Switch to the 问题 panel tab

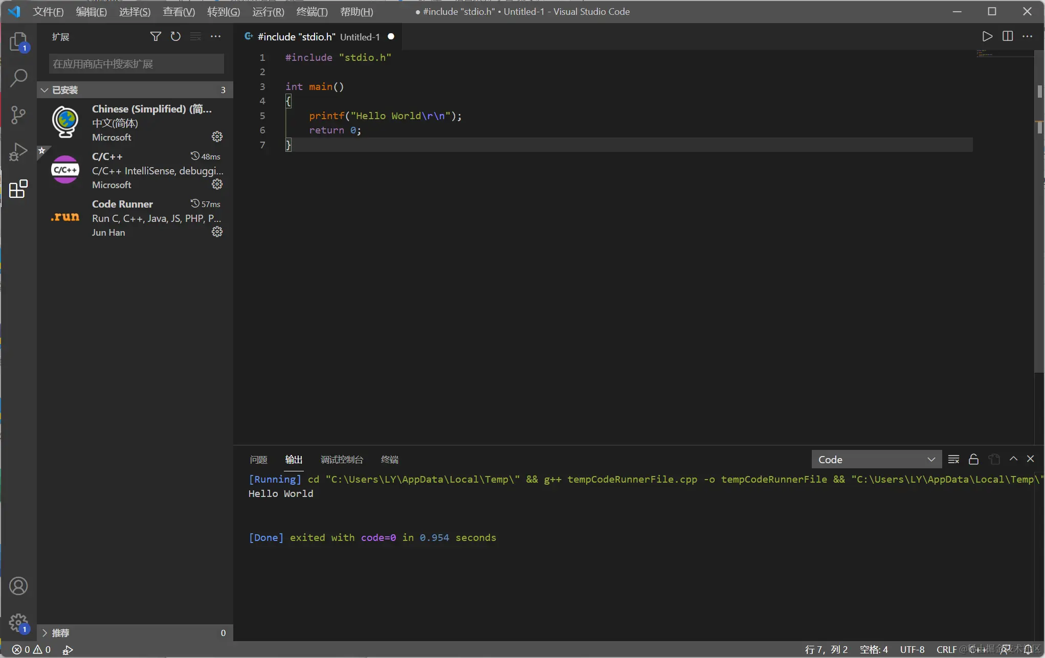tap(258, 460)
